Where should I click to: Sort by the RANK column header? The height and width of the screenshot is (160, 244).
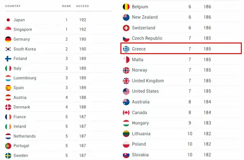(x=66, y=6)
